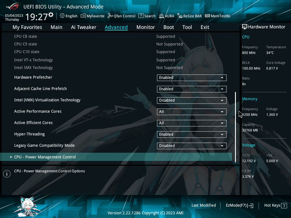Viewport: 291px width, 218px height.
Task: Open Hardware Prefetcher dropdown
Action: tap(192, 78)
